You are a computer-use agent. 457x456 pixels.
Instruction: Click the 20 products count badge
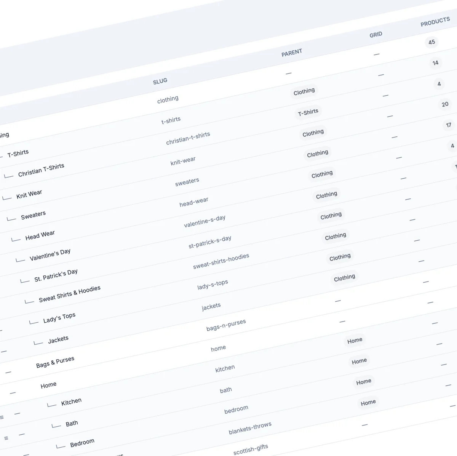click(445, 104)
